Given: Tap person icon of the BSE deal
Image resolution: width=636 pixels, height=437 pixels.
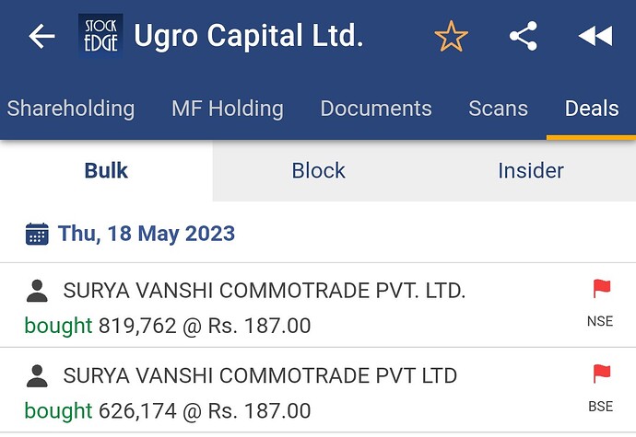Looking at the screenshot, I should 37,375.
